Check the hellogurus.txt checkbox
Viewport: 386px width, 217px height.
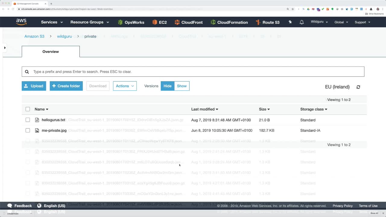28,120
